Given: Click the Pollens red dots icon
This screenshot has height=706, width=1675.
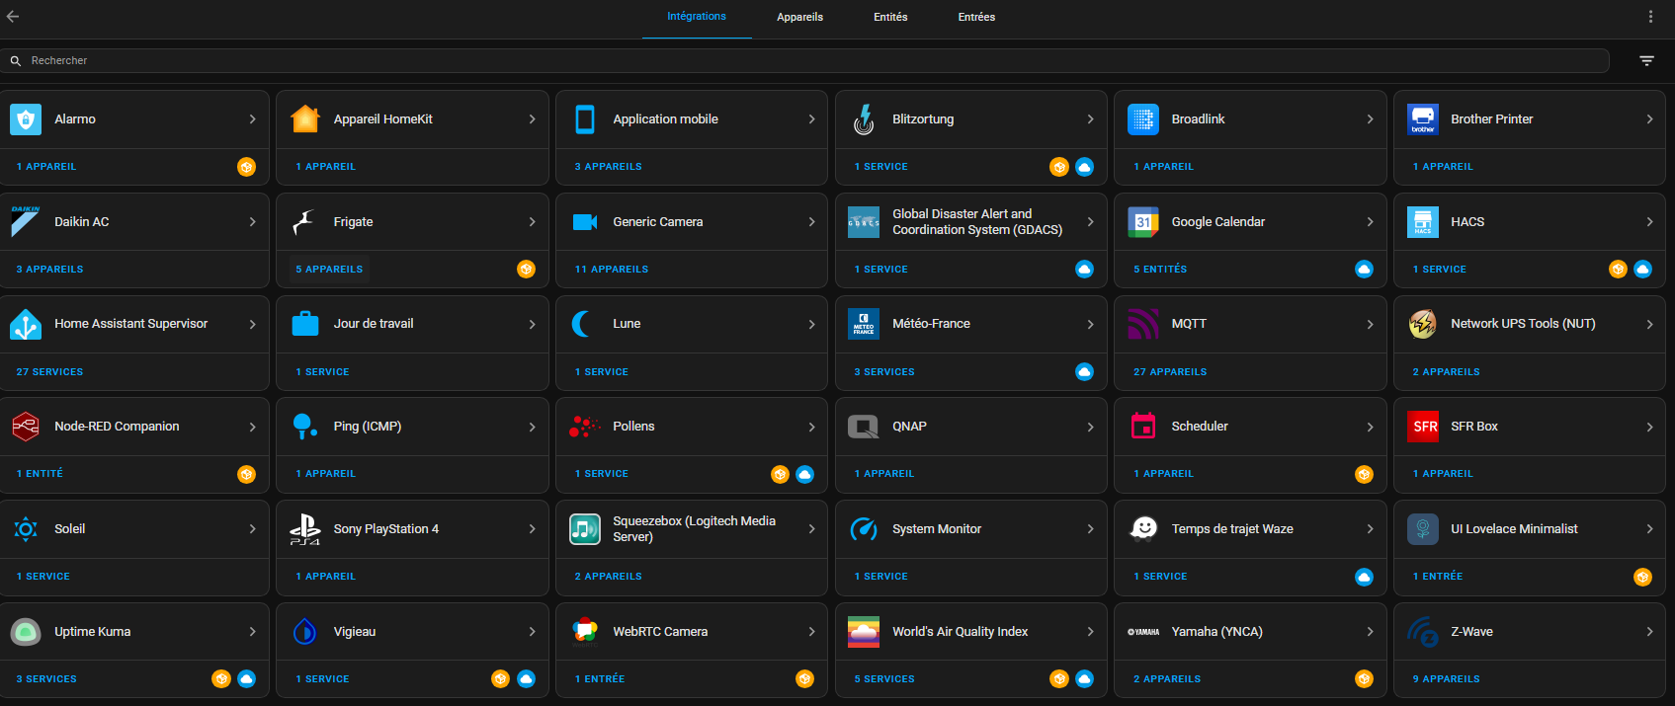Looking at the screenshot, I should tap(585, 427).
